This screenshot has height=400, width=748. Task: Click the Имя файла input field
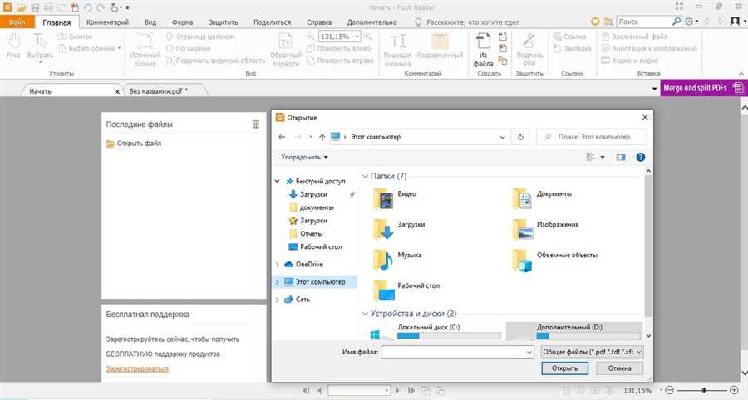[457, 352]
